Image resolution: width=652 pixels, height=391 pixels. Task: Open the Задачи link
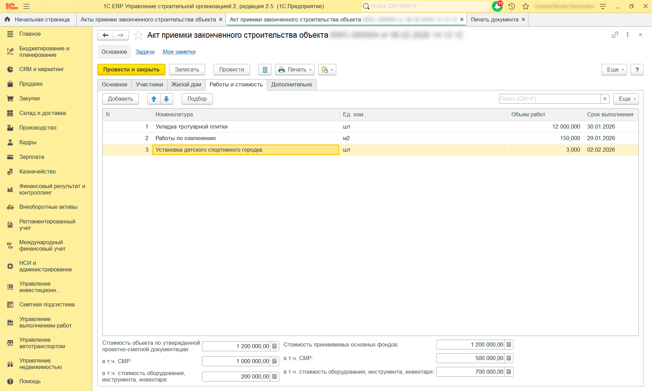tap(145, 52)
